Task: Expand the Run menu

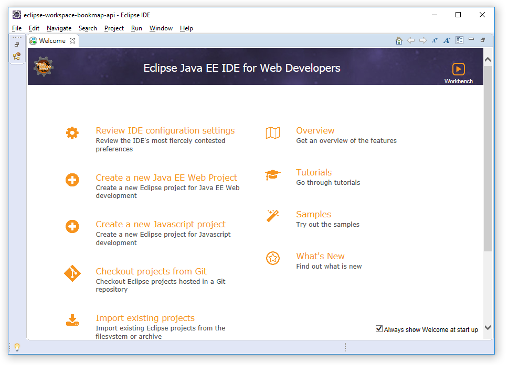Action: [136, 28]
